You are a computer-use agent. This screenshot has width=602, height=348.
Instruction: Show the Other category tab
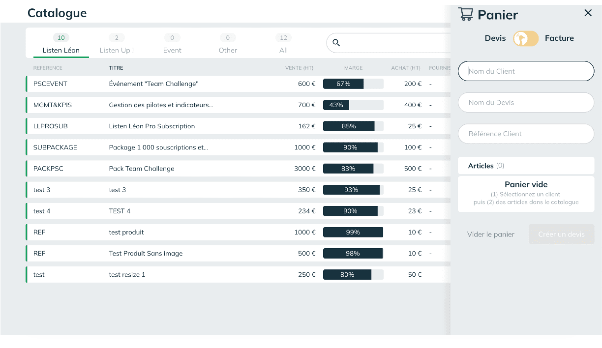coord(228,44)
